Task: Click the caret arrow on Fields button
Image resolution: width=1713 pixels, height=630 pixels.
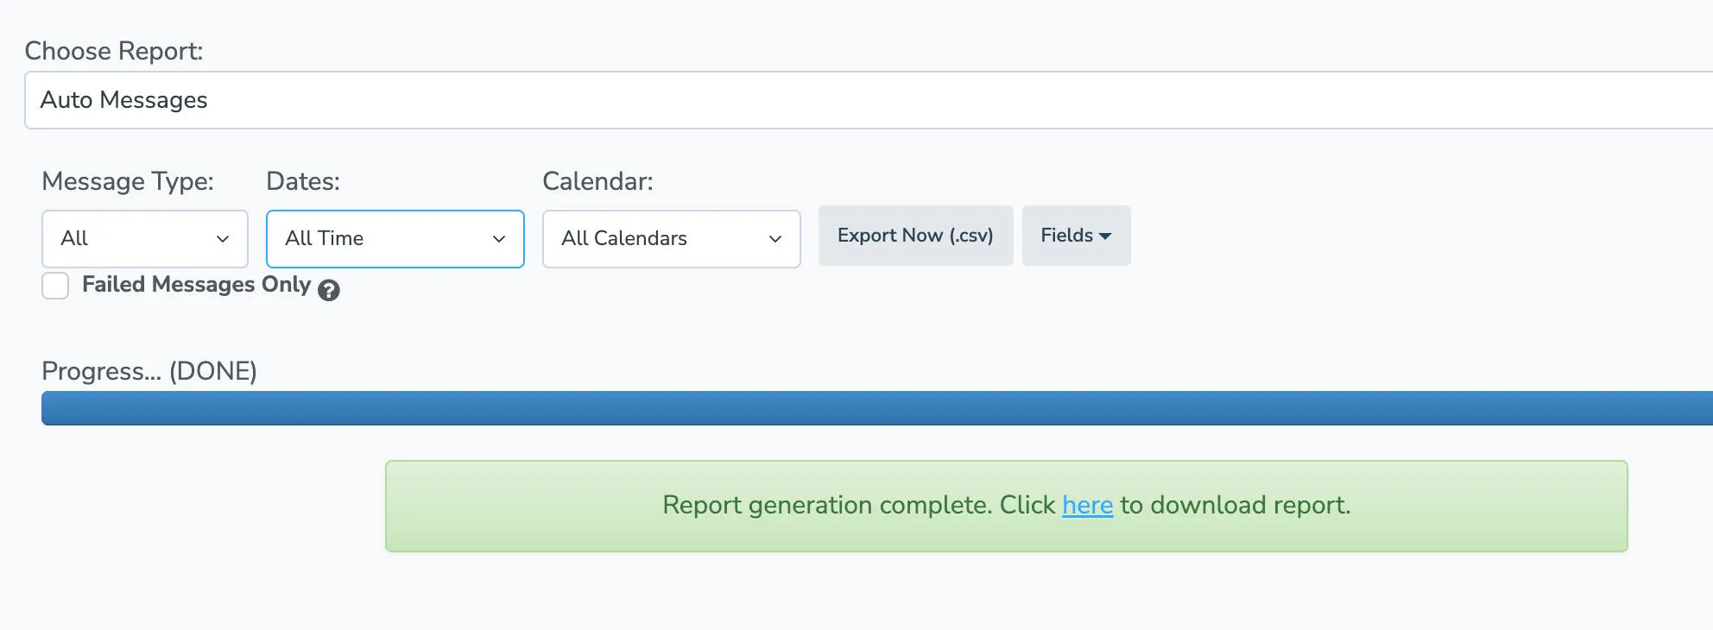Action: click(x=1105, y=236)
